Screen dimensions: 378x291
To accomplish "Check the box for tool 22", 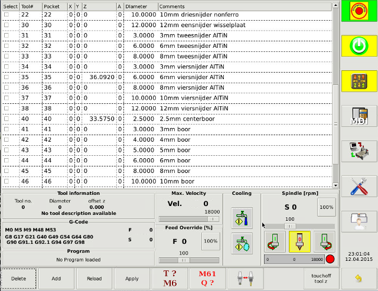I will (x=6, y=14).
